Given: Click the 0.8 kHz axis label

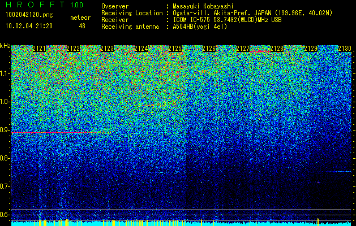Looking at the screenshot, I should point(5,158).
